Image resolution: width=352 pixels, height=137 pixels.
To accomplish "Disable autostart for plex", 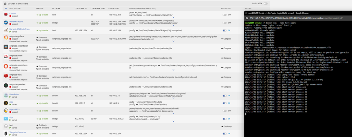I will pyautogui.click(x=225, y=103).
